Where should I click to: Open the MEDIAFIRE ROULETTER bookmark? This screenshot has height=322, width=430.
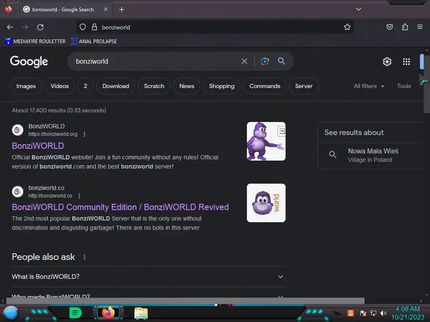coord(35,42)
